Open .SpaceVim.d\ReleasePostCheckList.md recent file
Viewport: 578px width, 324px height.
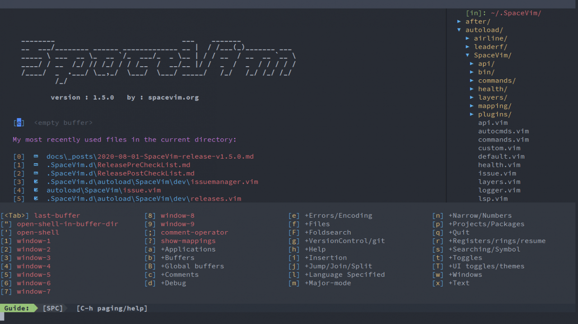tap(121, 173)
